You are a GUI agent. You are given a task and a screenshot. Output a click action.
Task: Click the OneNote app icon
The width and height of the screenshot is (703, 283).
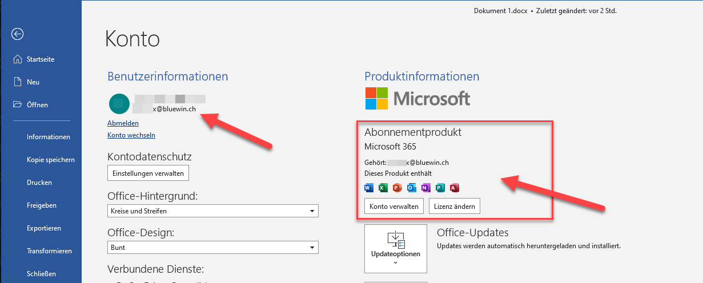(425, 188)
